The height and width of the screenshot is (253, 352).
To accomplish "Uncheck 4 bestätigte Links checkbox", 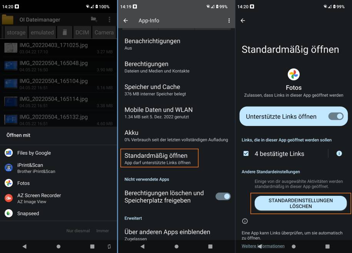I will pos(246,154).
